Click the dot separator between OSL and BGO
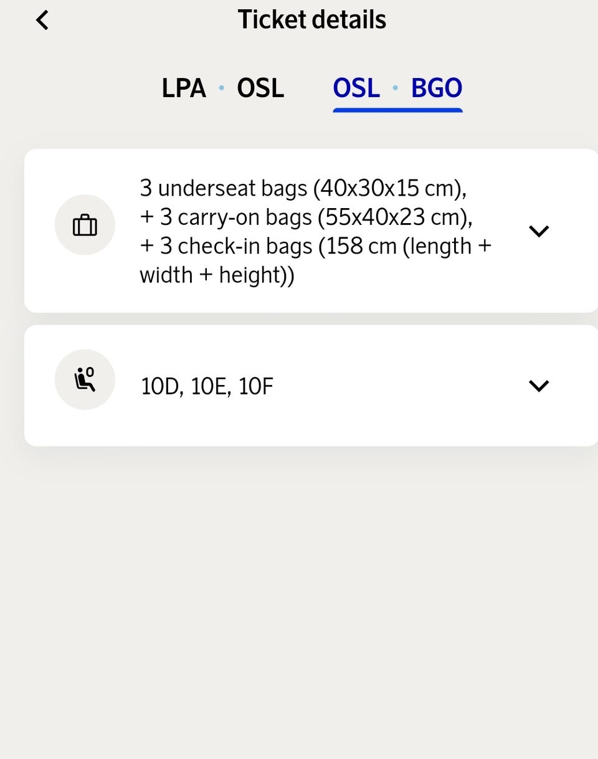This screenshot has height=759, width=598. coord(396,88)
